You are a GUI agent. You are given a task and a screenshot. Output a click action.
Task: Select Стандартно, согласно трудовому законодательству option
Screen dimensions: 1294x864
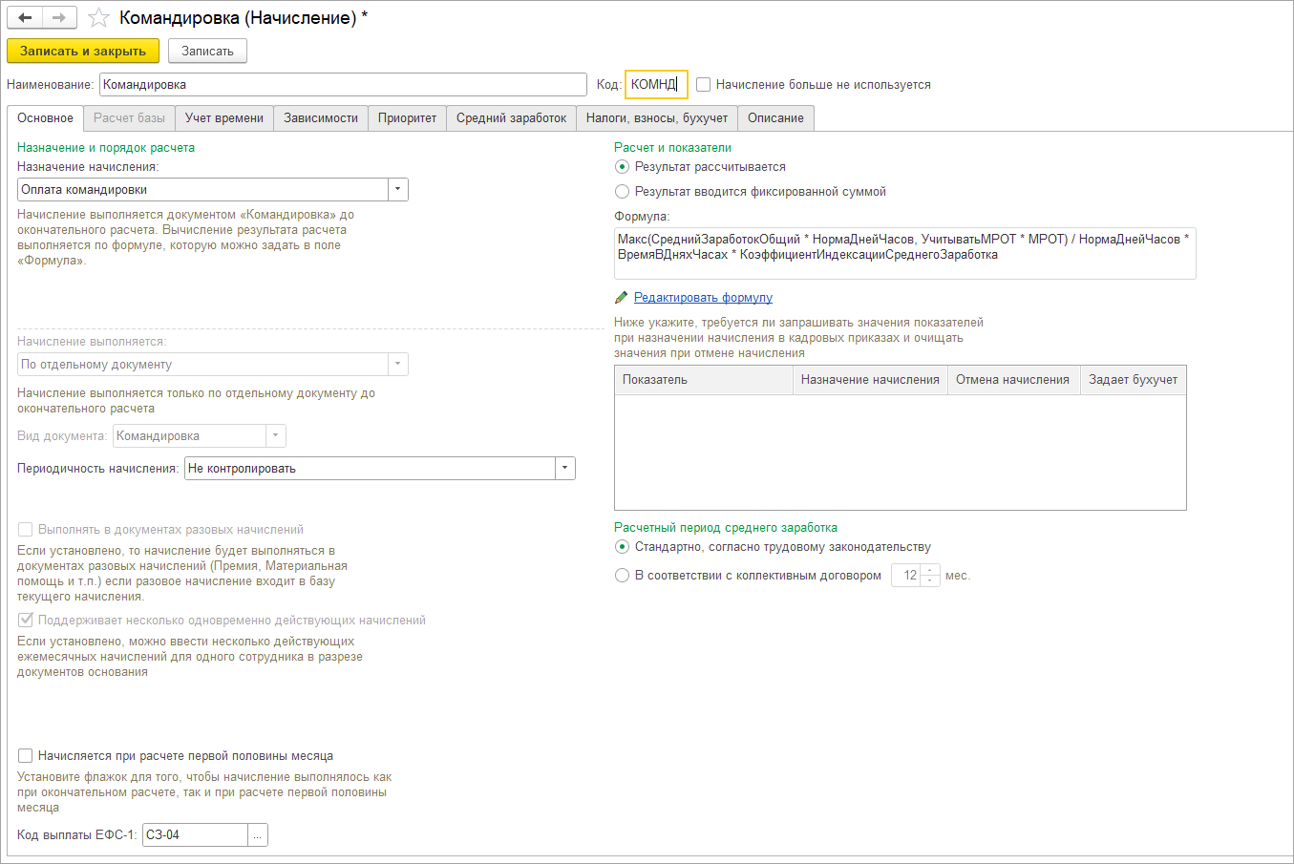pos(623,547)
